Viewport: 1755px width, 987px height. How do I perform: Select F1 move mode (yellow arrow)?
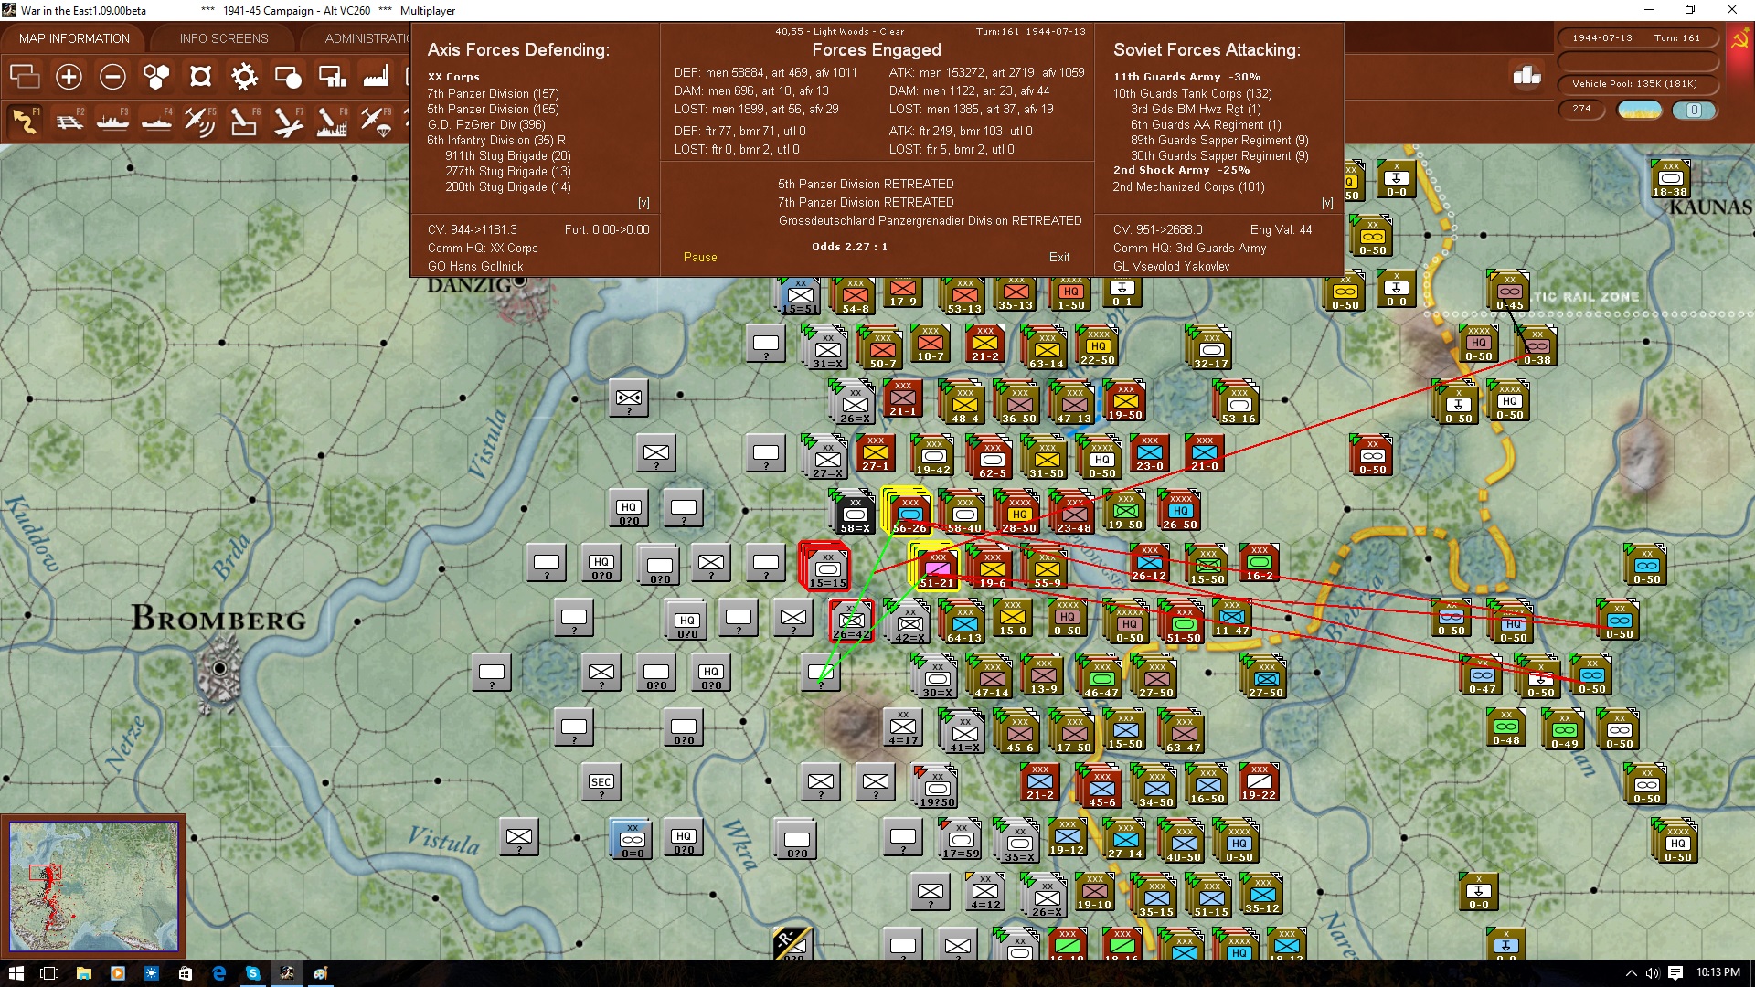[25, 122]
